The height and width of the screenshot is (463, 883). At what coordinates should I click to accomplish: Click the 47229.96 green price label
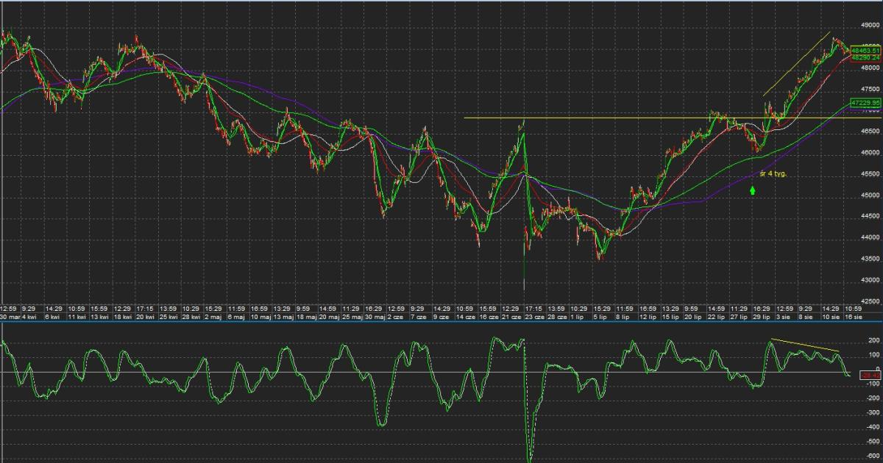pyautogui.click(x=865, y=104)
